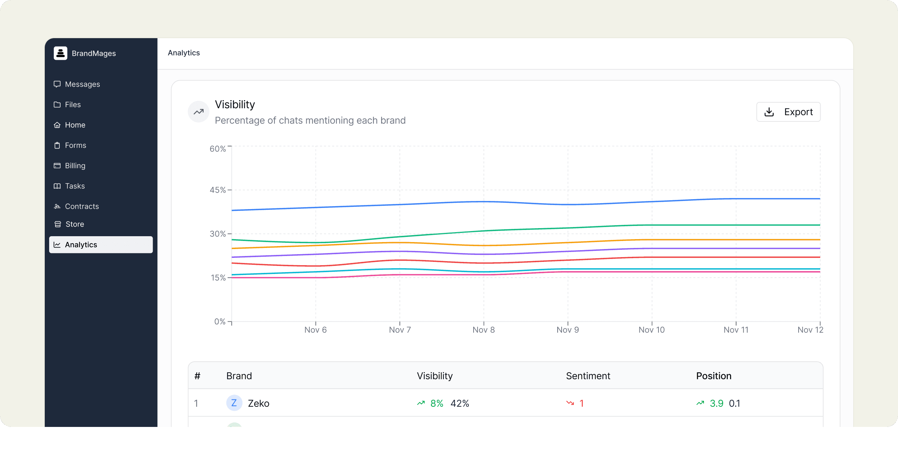Click the Billing card icon
This screenshot has width=898, height=457.
57,166
